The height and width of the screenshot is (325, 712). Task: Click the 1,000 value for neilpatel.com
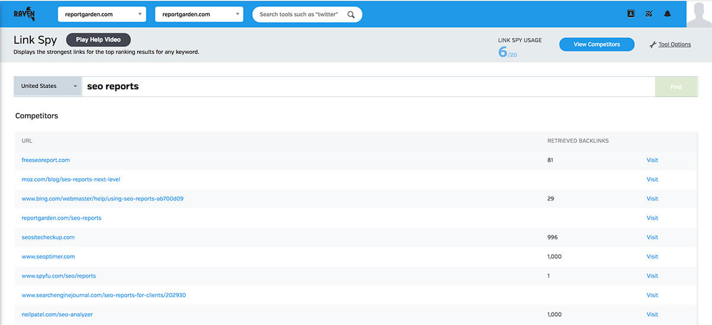coord(554,314)
